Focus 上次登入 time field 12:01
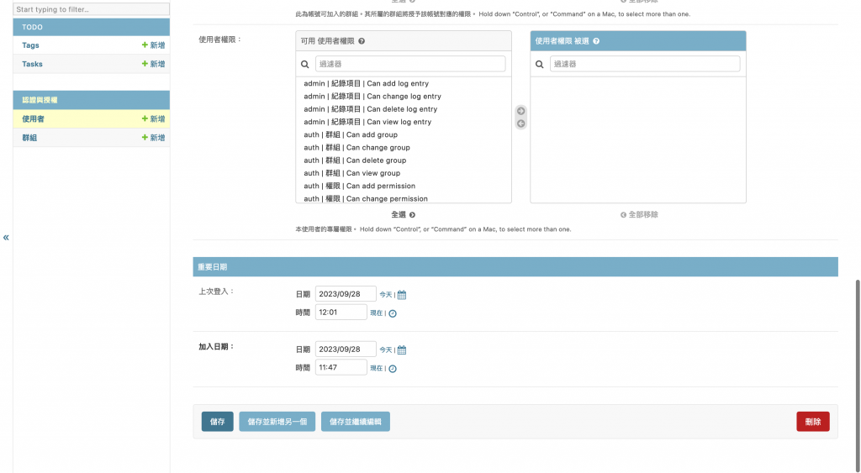 click(x=341, y=312)
